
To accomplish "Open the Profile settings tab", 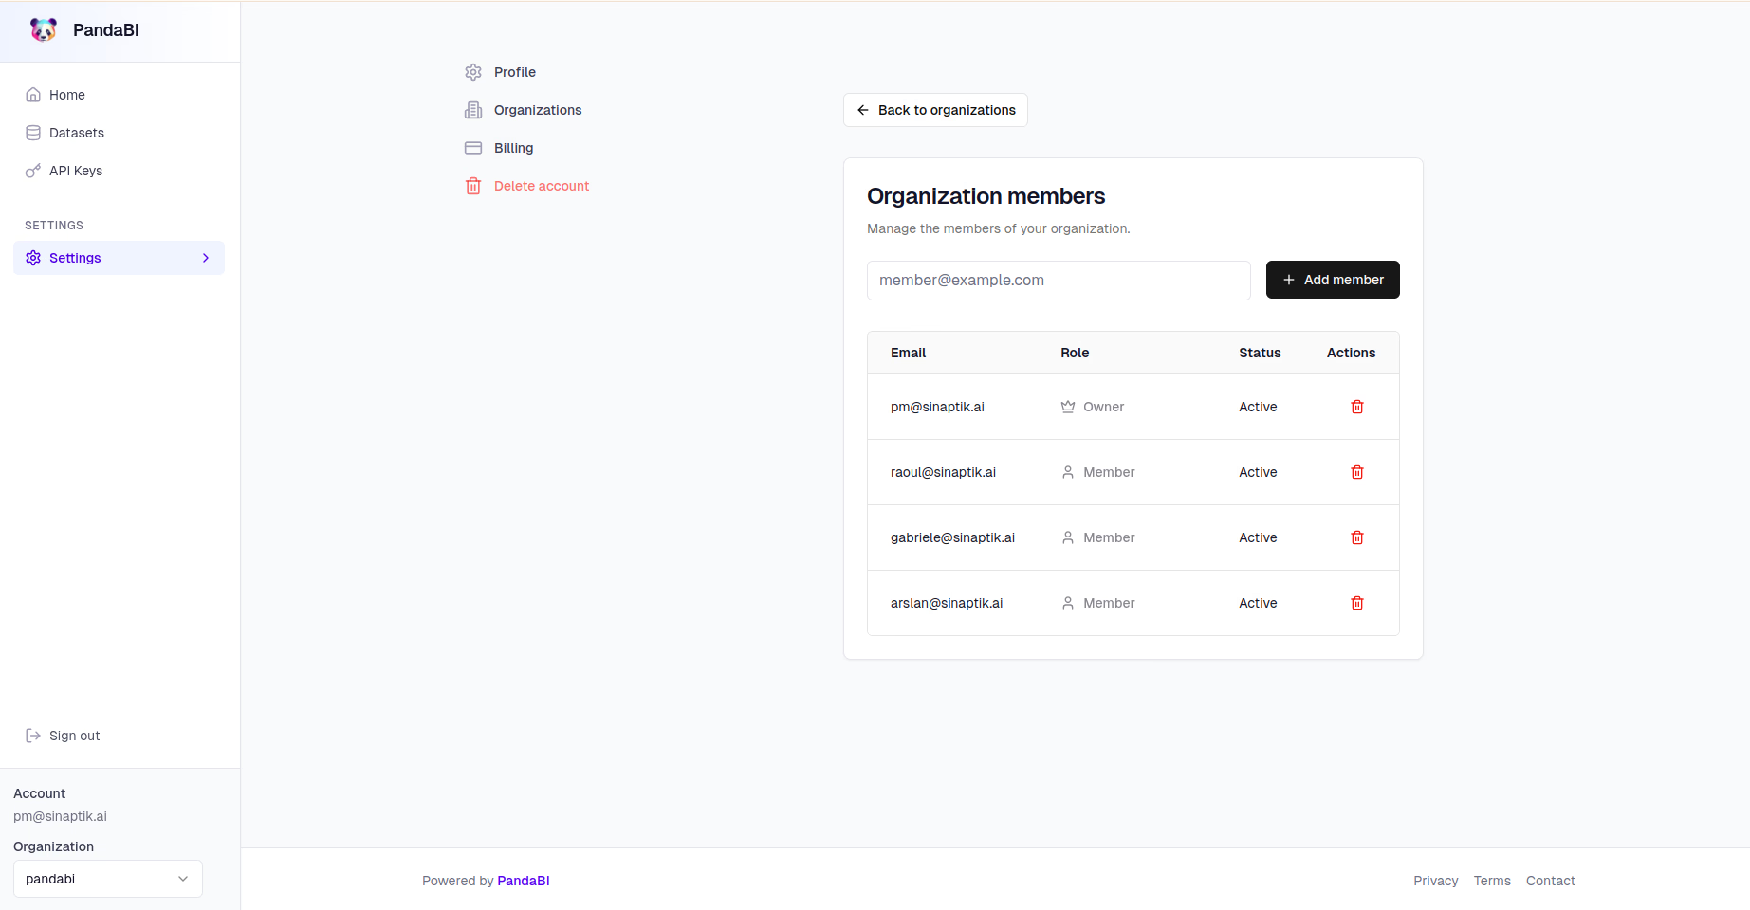I will point(515,72).
